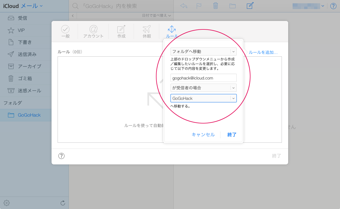Open the 日付で並べ替え sort dropdown
340x209 pixels.
156,15
